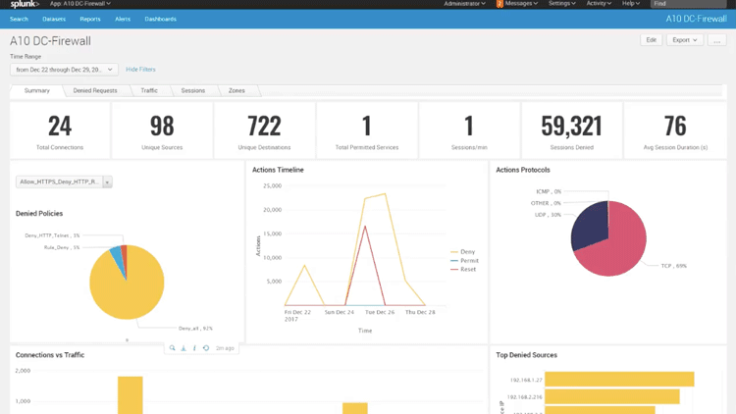736x414 pixels.
Task: Toggle the Permit series in the legend
Action: click(x=464, y=261)
